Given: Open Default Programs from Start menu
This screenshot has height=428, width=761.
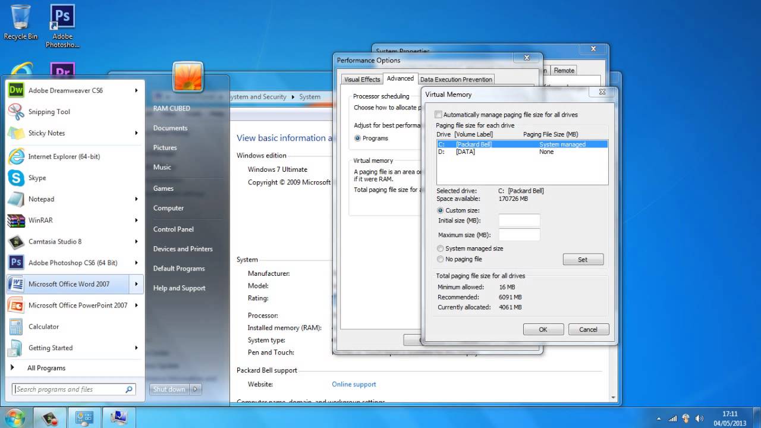Looking at the screenshot, I should pyautogui.click(x=179, y=268).
